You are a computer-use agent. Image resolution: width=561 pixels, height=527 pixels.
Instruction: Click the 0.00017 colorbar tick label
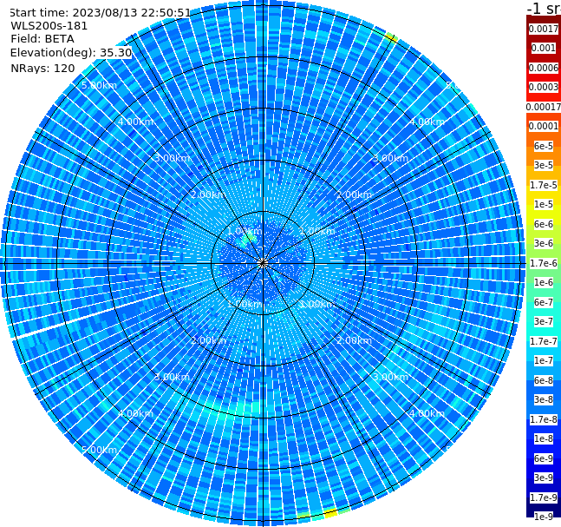[x=543, y=107]
